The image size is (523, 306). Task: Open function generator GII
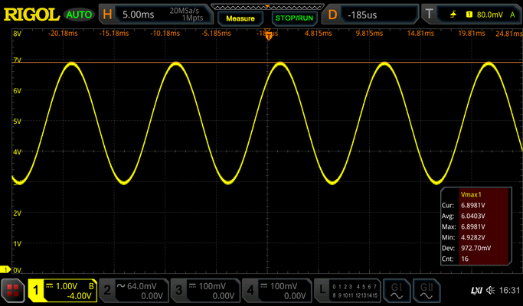point(427,291)
